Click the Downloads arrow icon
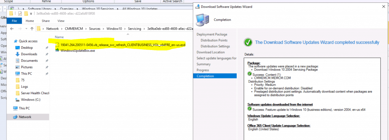Image resolution: width=389 pixels, height=140 pixels. [x=17, y=54]
